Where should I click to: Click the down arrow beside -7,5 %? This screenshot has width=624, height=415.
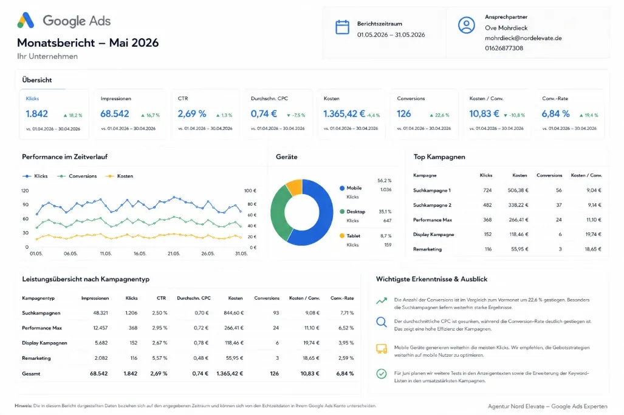tap(289, 115)
